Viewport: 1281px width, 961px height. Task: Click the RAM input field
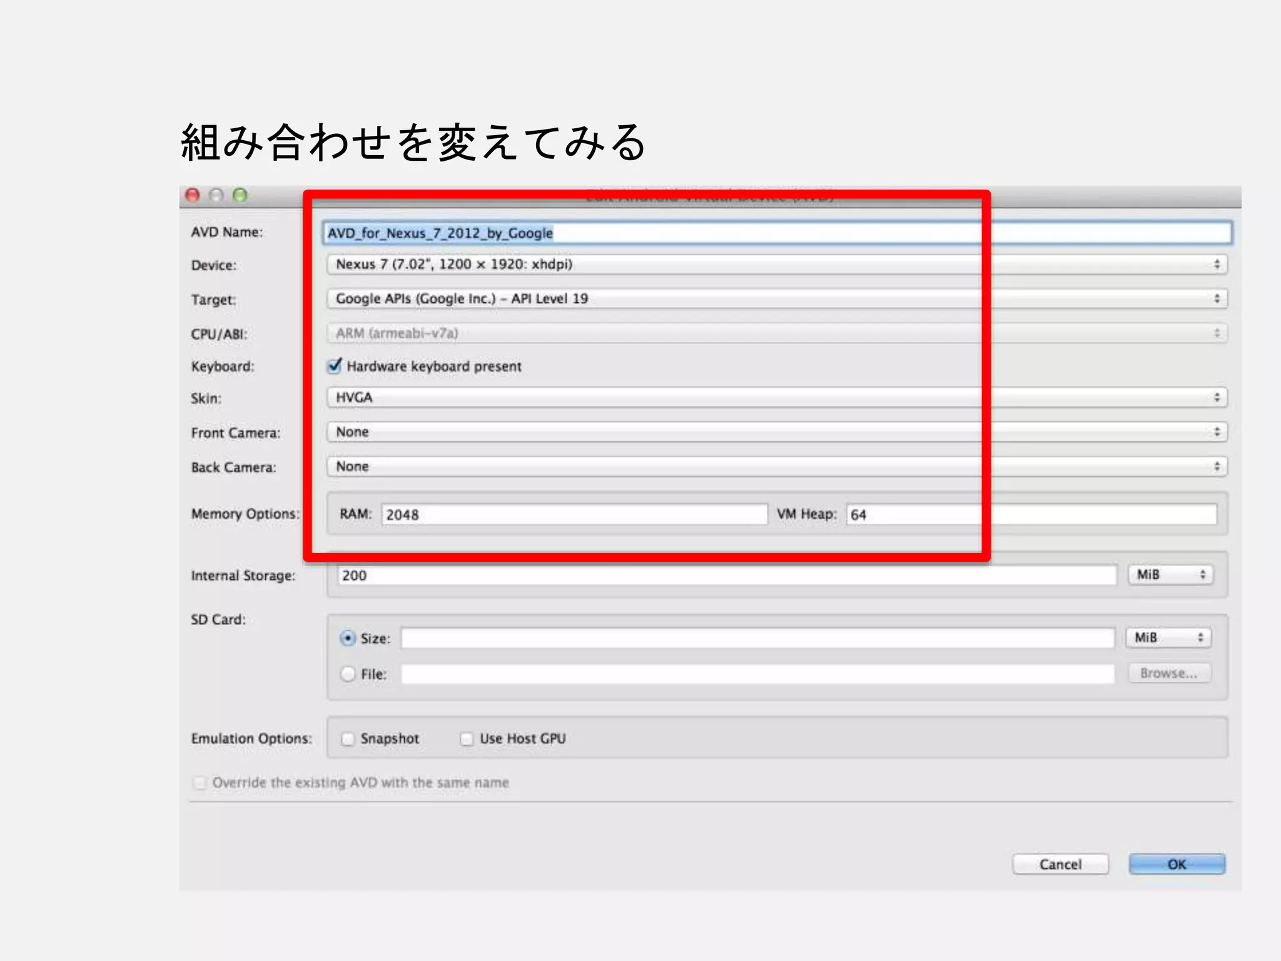click(x=574, y=514)
